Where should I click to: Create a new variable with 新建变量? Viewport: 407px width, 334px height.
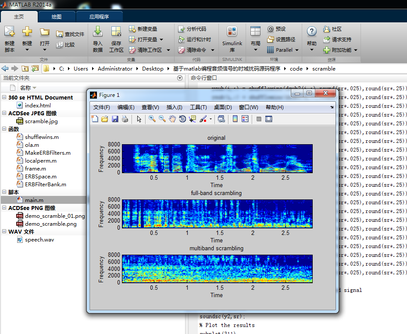coord(143,29)
